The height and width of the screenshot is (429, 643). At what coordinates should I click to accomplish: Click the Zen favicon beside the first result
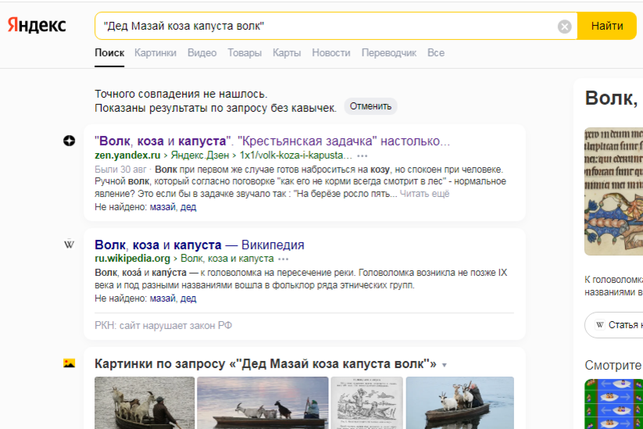(70, 141)
